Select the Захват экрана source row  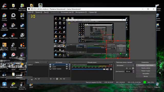point(60,69)
